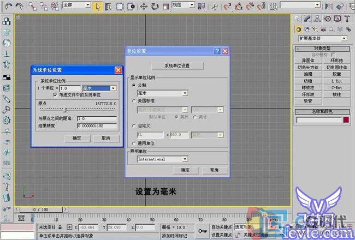Activate the highlighted Select Object arrow tool

[x=97, y=7]
